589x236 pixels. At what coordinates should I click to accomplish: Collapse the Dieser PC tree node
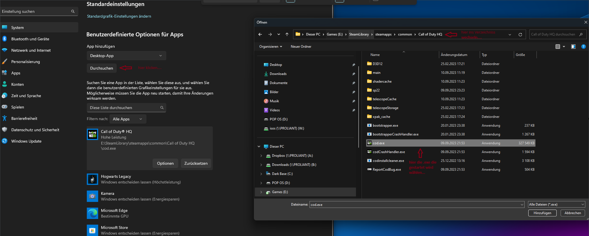259,147
